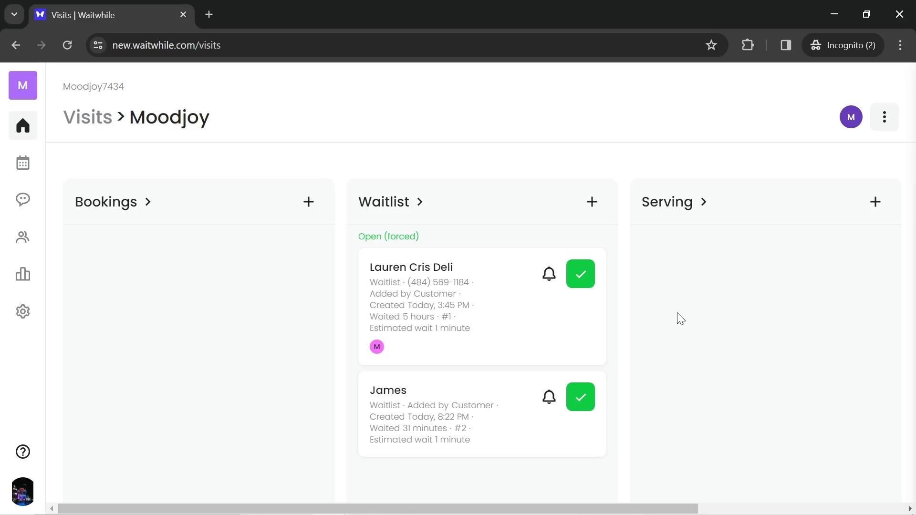Go to the home icon in the sidebar
Image resolution: width=916 pixels, height=515 pixels.
pos(22,126)
